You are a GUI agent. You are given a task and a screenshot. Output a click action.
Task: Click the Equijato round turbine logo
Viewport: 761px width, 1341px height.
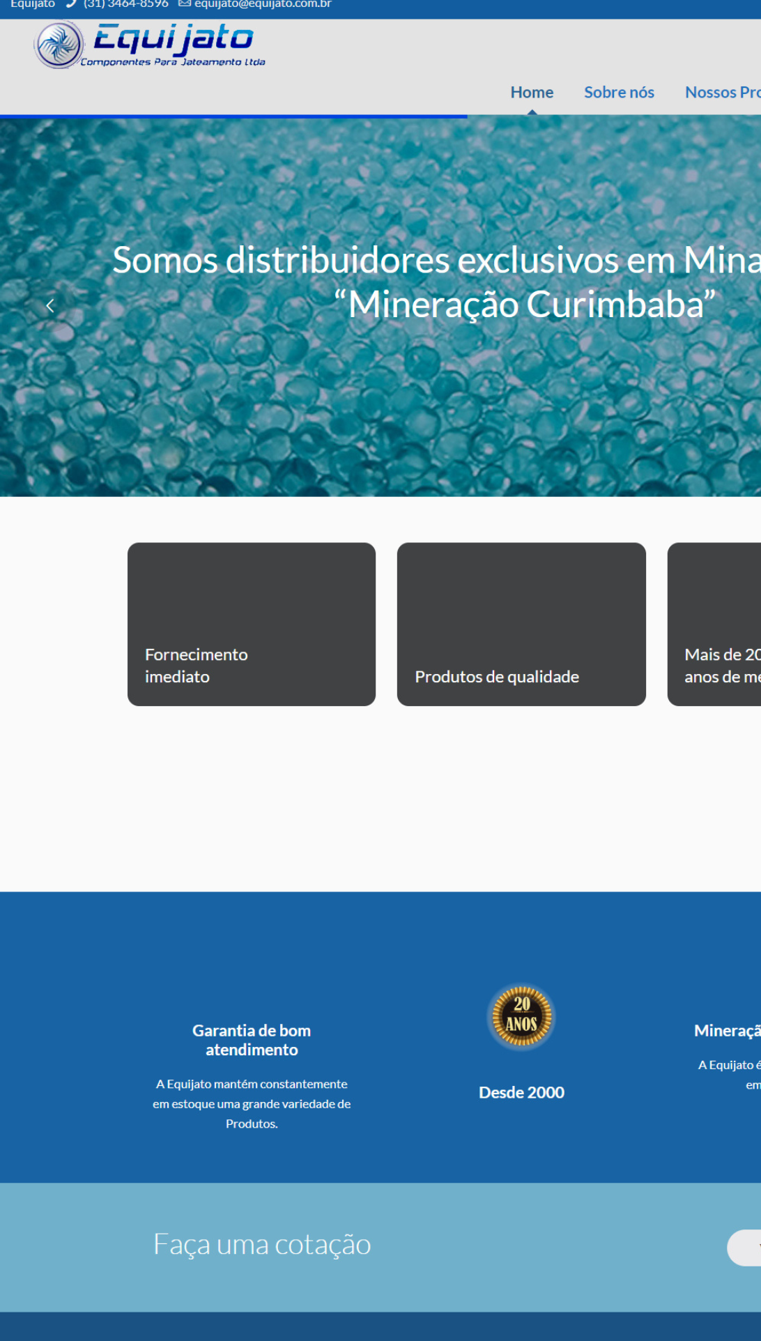click(x=59, y=45)
